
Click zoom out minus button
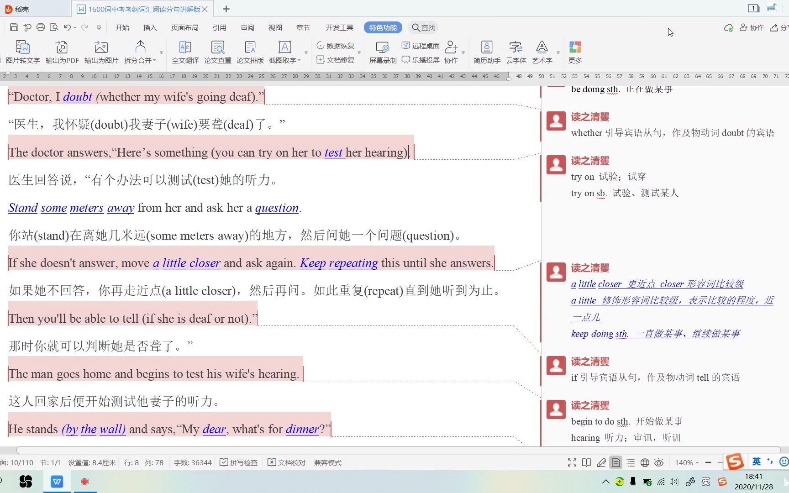pyautogui.click(x=708, y=462)
